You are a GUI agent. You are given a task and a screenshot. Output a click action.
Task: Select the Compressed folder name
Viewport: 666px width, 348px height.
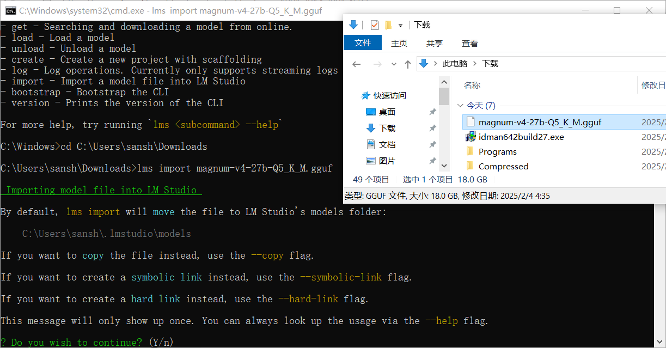tap(503, 166)
